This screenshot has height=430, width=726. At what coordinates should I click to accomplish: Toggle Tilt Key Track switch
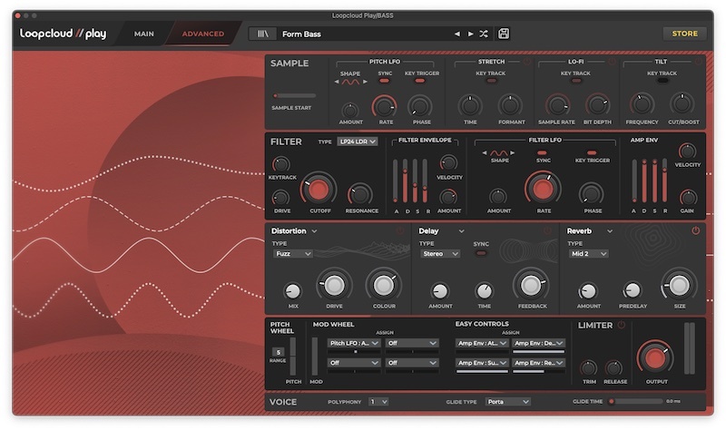tap(662, 82)
